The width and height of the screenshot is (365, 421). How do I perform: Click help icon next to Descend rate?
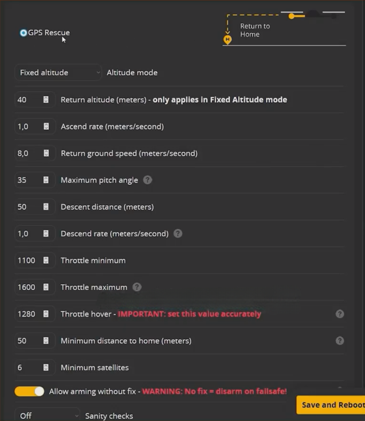178,233
